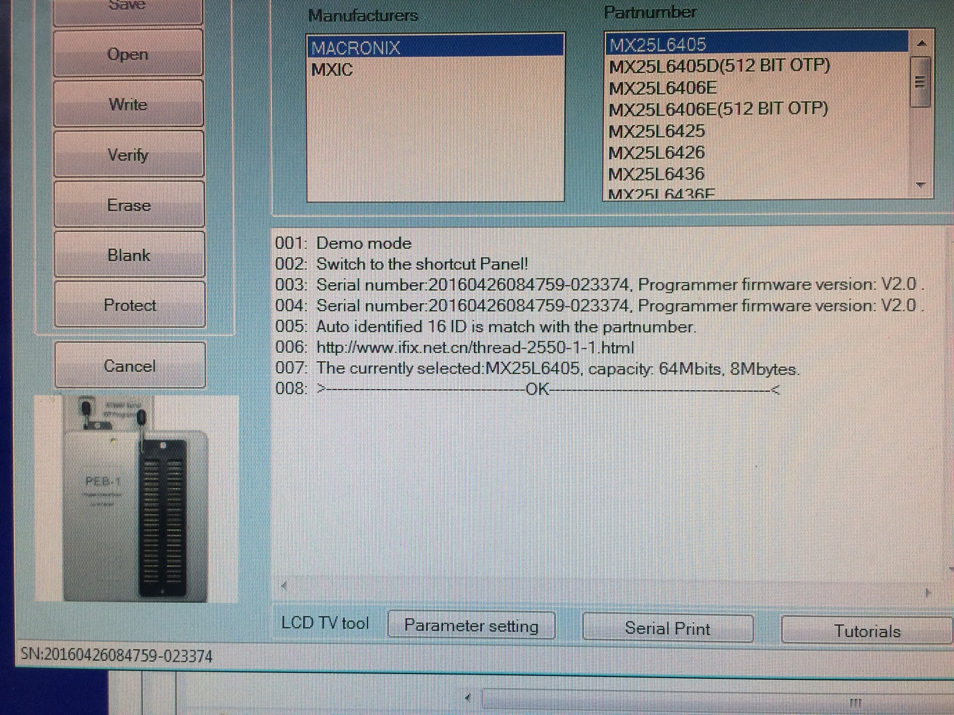This screenshot has height=715, width=954.
Task: Open the Serial Print tool
Action: coord(668,629)
